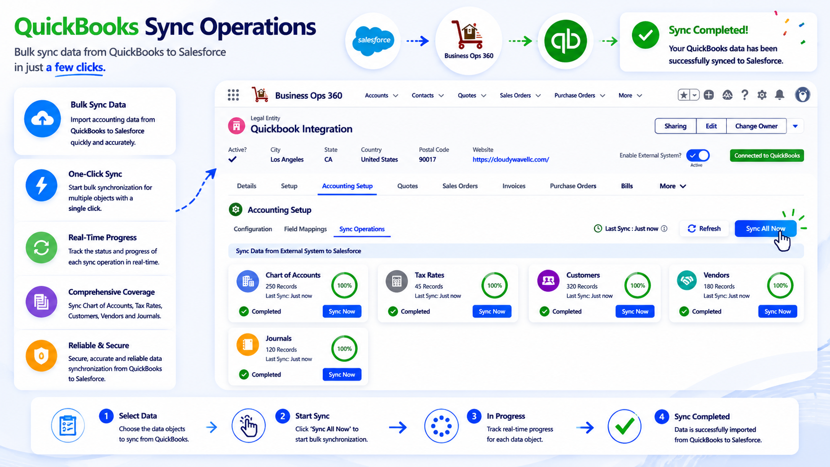
Task: Expand the Contacts nav dropdown
Action: tap(441, 95)
